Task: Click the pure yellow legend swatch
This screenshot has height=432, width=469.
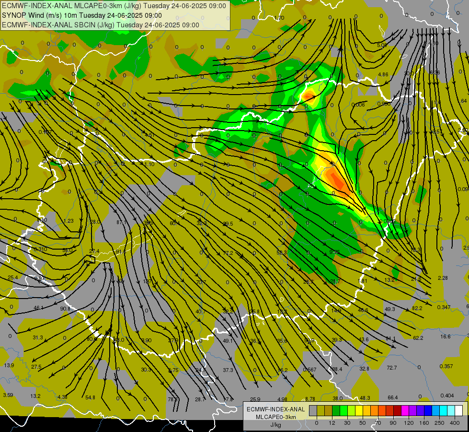Action: 359,410
